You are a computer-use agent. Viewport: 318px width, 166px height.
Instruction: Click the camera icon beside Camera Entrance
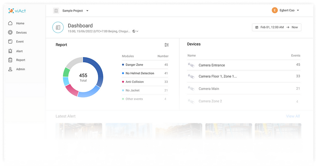point(191,65)
